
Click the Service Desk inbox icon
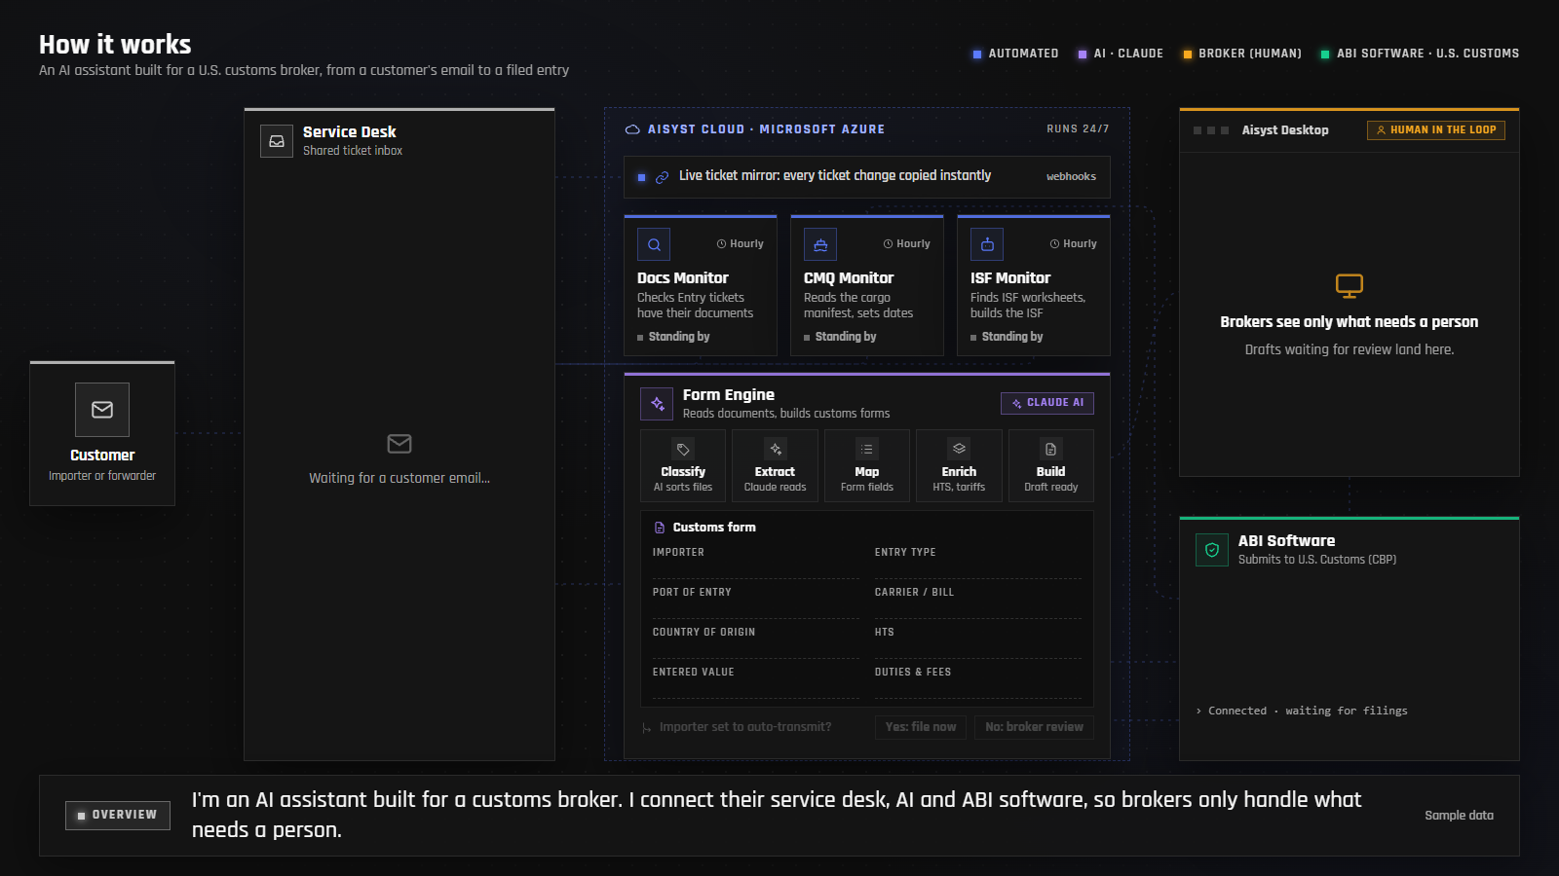pos(277,141)
